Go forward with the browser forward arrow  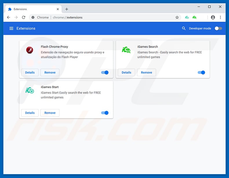16,17
